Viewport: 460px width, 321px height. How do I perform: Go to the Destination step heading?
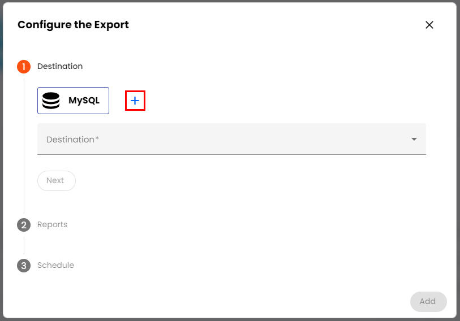coord(60,66)
